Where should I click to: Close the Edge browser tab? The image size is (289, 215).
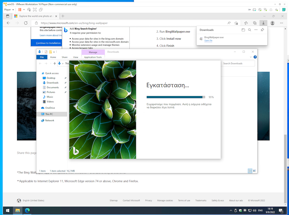pyautogui.click(x=56, y=16)
